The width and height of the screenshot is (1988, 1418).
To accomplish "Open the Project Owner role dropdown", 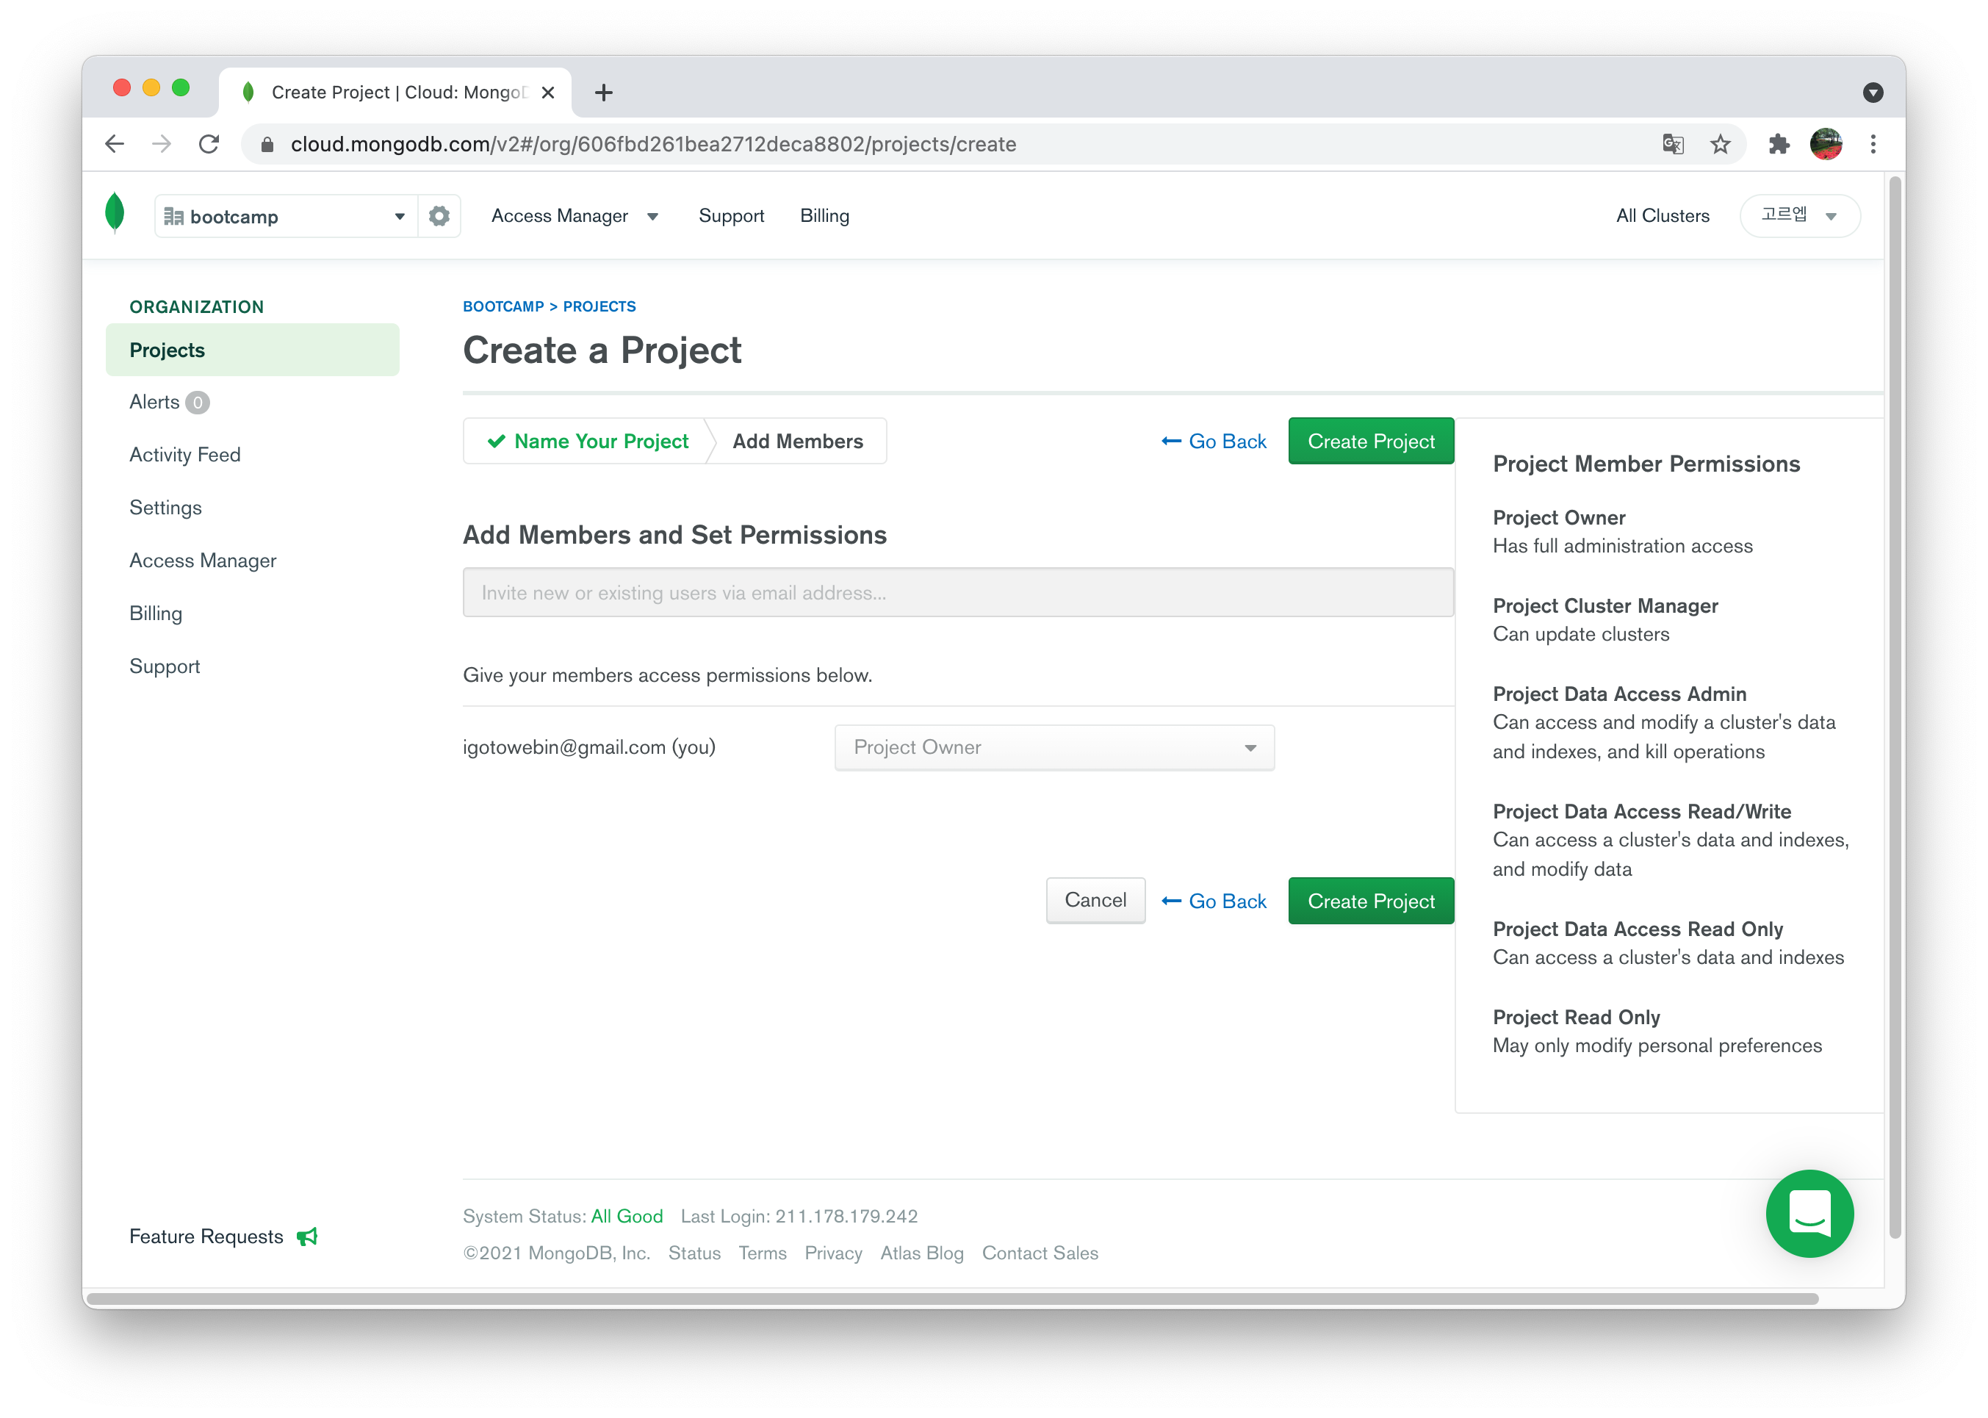I will 1054,747.
